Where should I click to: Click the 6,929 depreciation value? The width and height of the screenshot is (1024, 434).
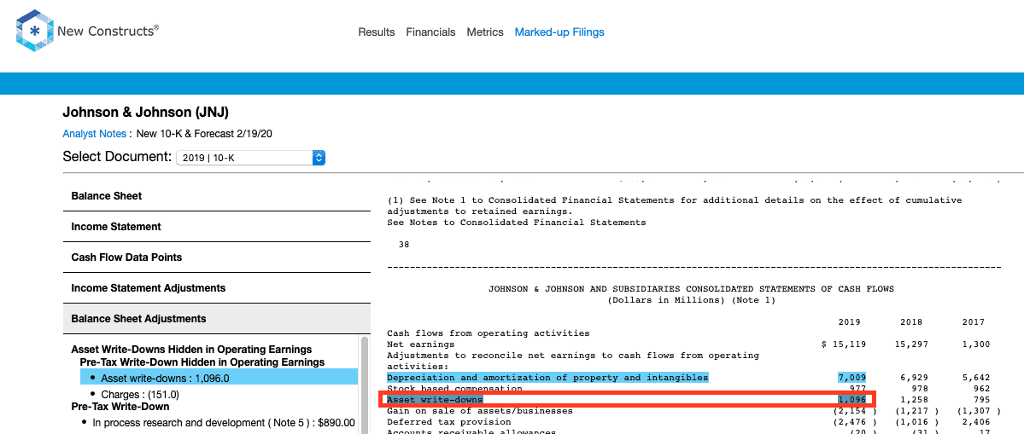coord(915,378)
